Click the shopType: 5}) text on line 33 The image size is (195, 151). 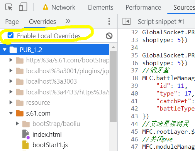[x=165, y=40]
